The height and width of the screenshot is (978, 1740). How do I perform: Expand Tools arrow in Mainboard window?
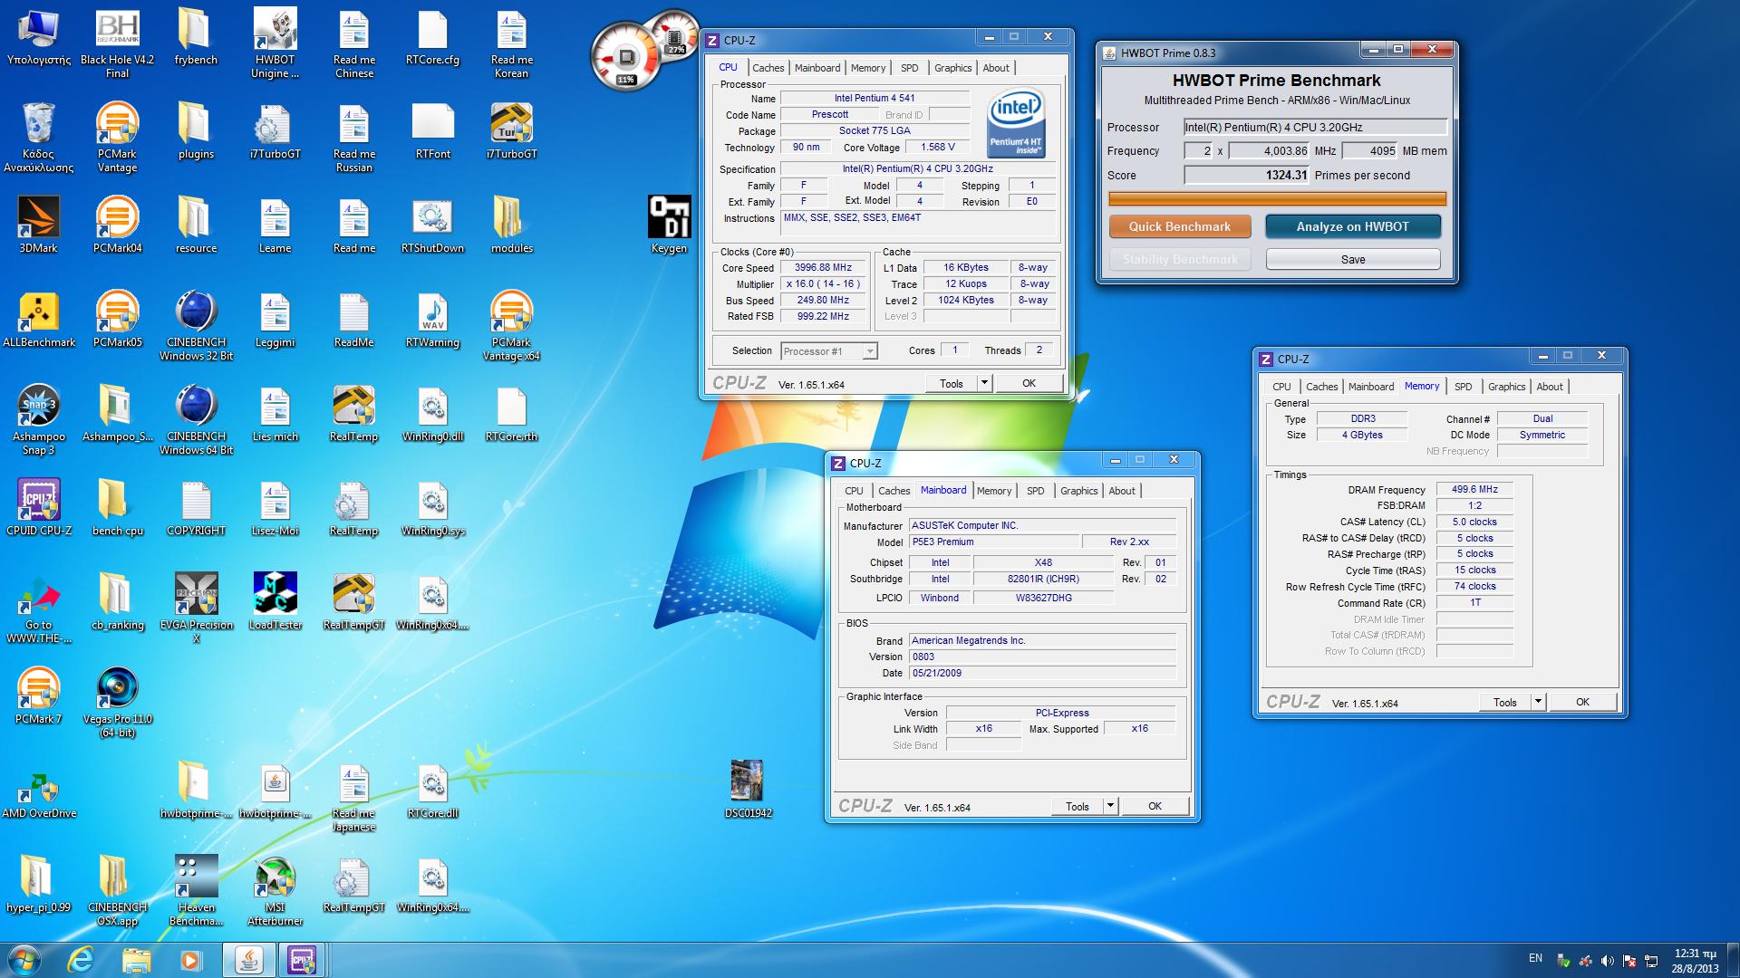[x=1110, y=806]
